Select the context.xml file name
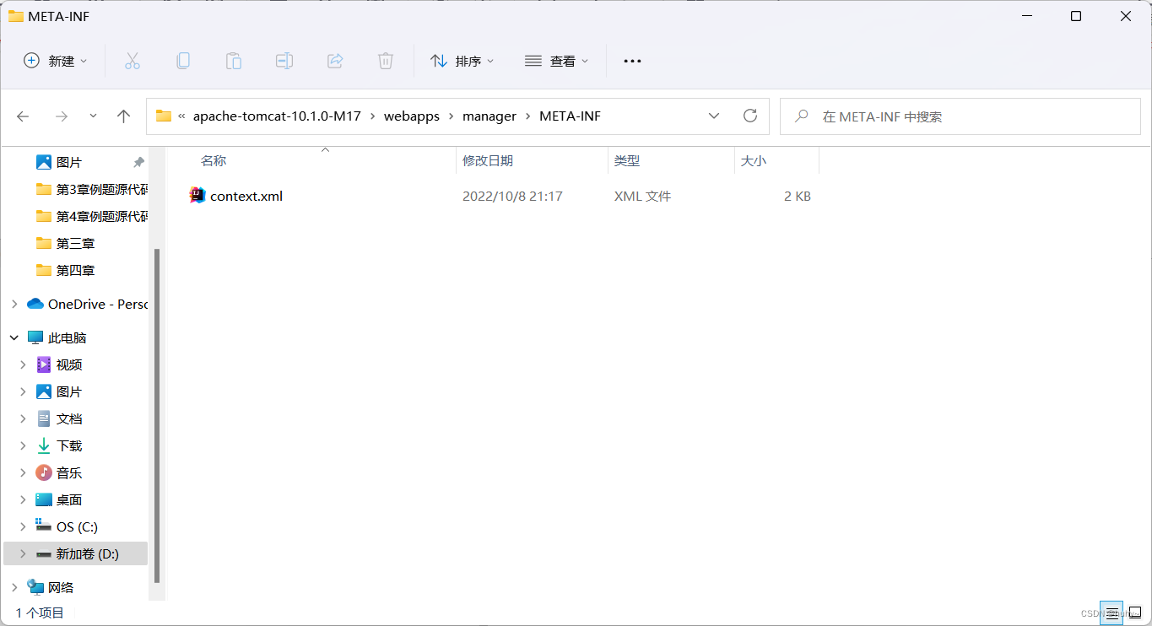This screenshot has width=1152, height=626. (246, 196)
